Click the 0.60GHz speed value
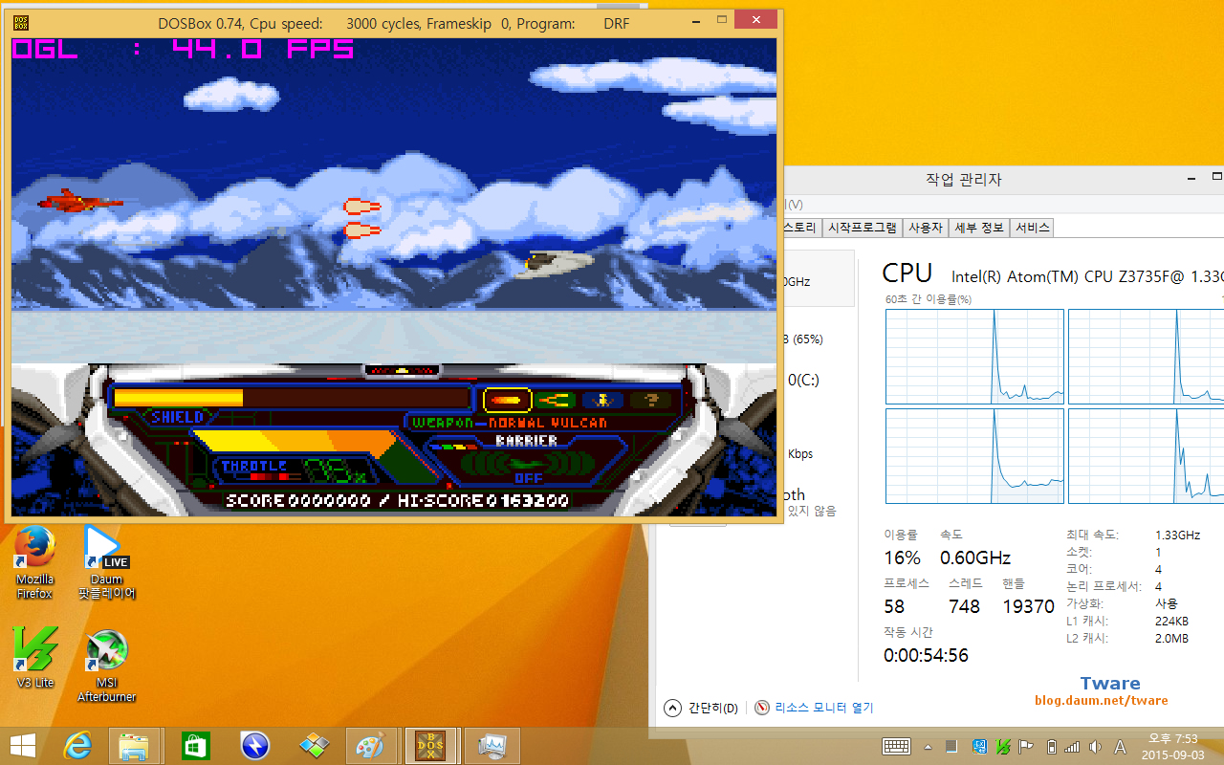Image resolution: width=1224 pixels, height=765 pixels. point(975,557)
